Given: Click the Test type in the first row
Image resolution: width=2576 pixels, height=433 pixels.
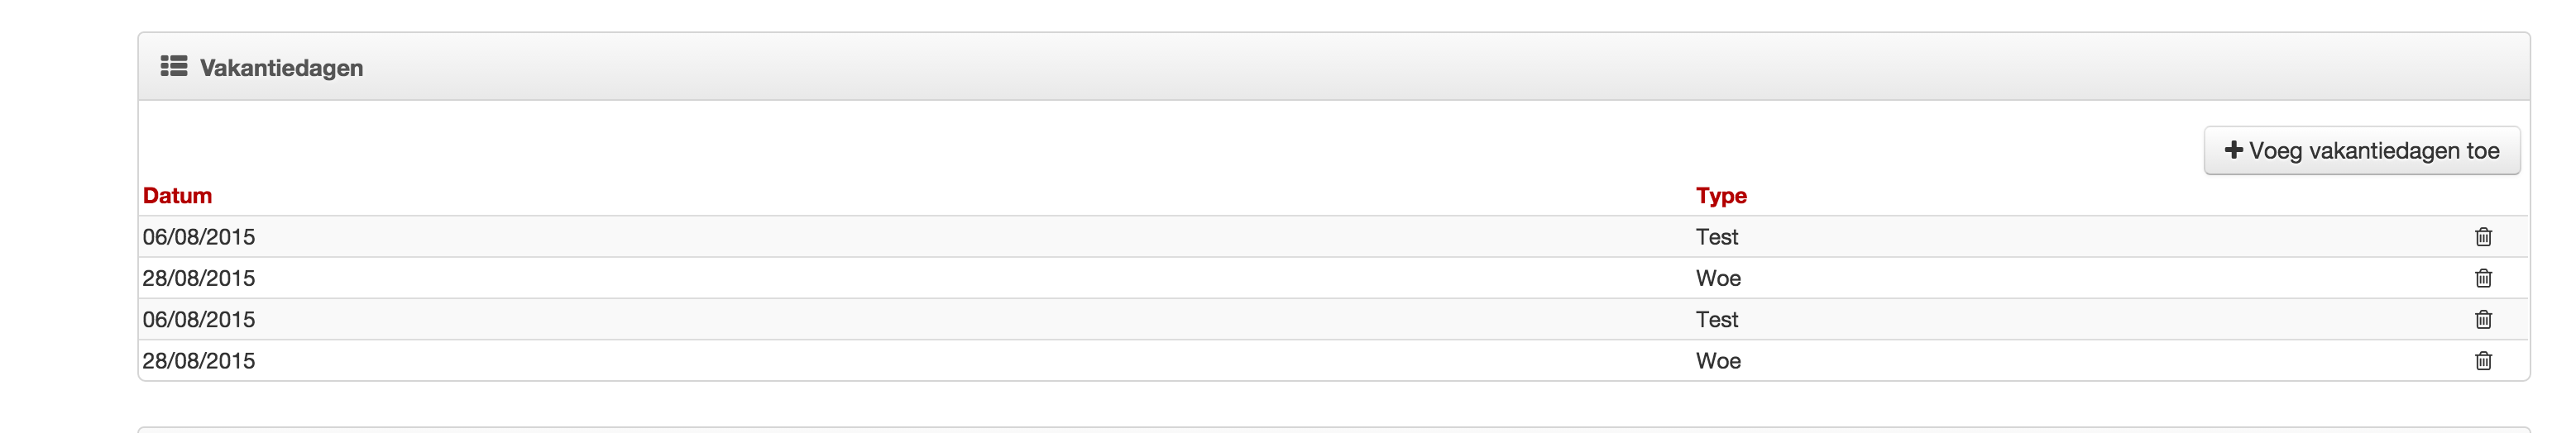Looking at the screenshot, I should click(1716, 237).
